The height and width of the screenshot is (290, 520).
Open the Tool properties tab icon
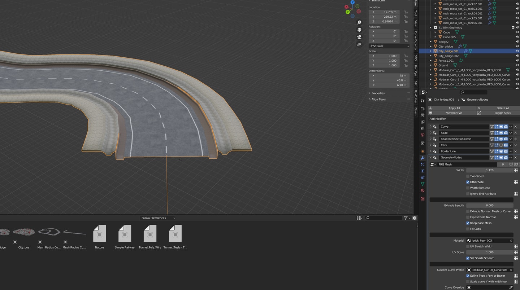coord(422,101)
